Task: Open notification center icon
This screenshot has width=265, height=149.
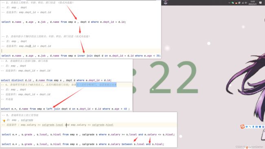Action: point(261,2)
